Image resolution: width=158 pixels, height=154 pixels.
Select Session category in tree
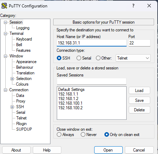coord(16,22)
